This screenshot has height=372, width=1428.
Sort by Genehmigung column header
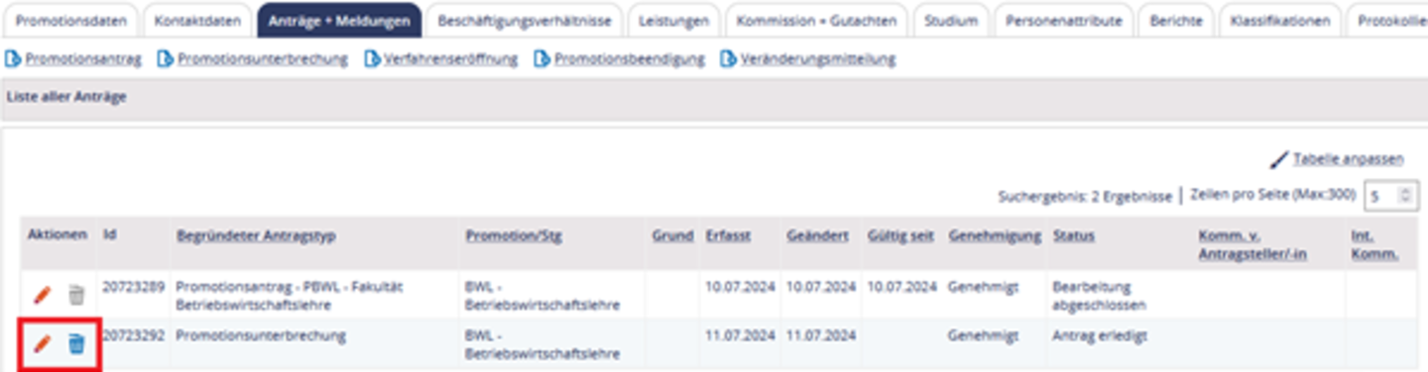click(995, 236)
